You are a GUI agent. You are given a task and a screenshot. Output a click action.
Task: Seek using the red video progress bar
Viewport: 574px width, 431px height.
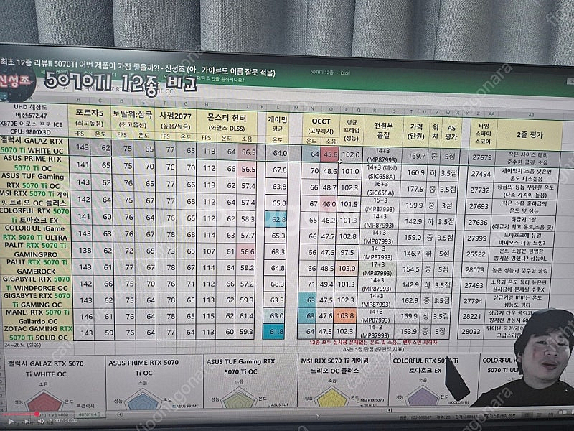tap(20, 414)
